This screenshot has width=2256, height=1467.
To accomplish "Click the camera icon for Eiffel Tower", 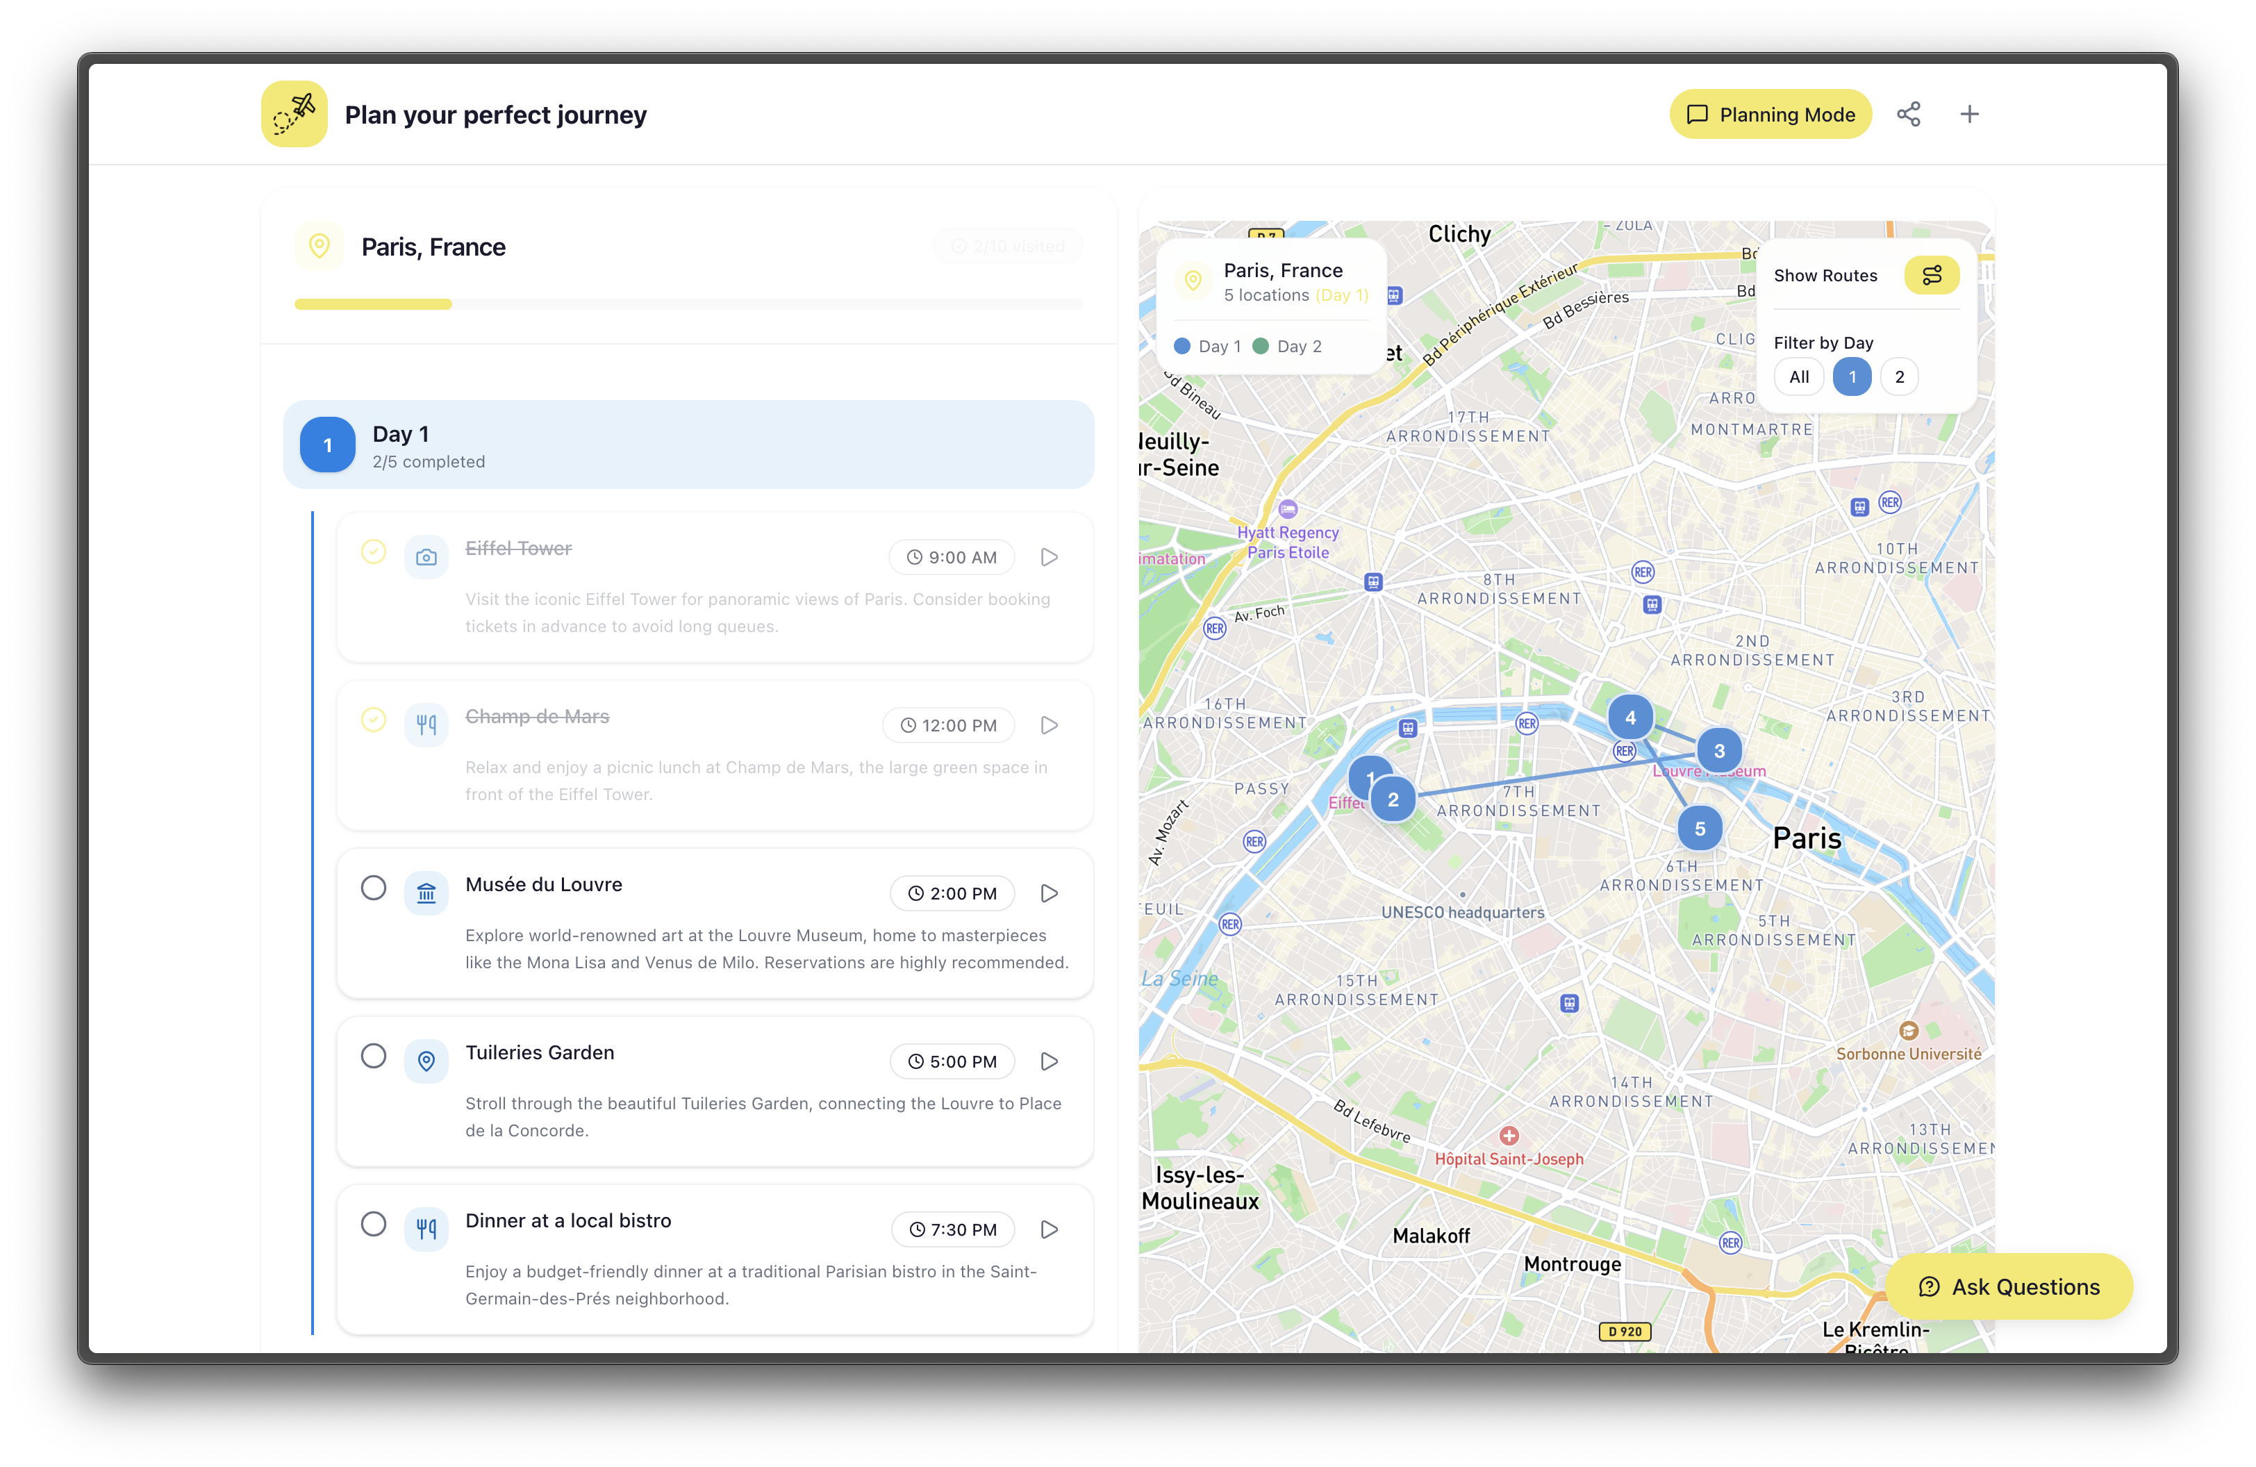I will coord(426,557).
